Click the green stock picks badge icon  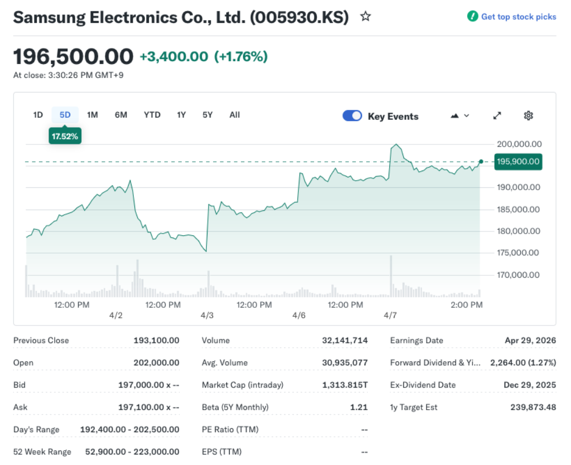pyautogui.click(x=472, y=16)
